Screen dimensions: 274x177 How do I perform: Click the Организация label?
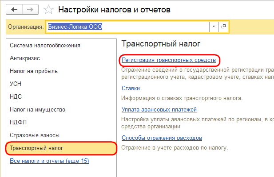click(x=26, y=27)
